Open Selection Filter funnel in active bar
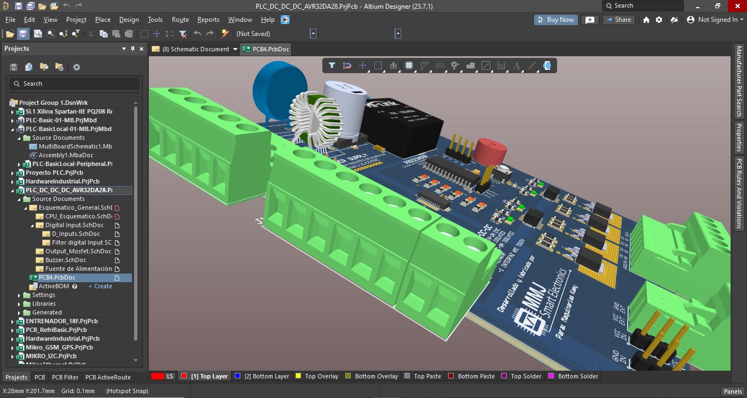 332,66
